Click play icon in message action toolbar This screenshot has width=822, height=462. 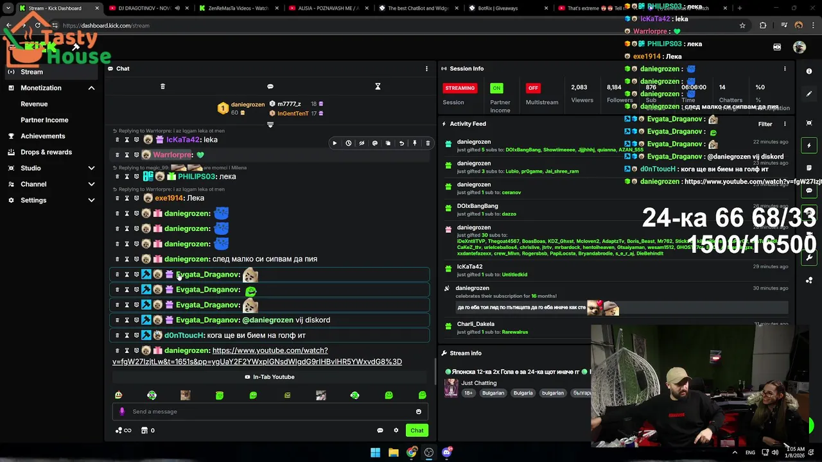335,143
